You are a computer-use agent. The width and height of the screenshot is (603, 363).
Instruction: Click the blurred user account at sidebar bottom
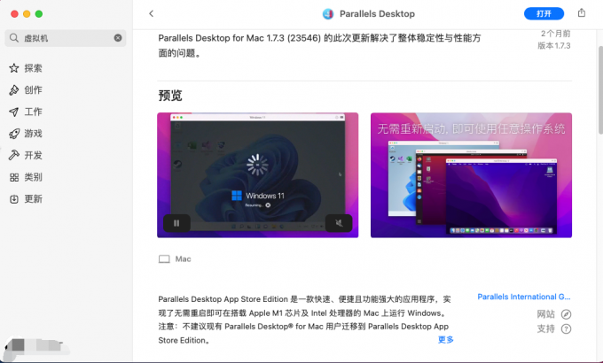(36, 345)
